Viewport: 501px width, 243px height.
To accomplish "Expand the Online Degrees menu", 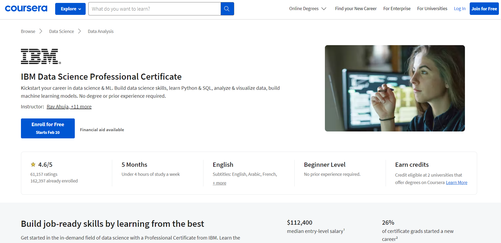I will click(x=308, y=8).
